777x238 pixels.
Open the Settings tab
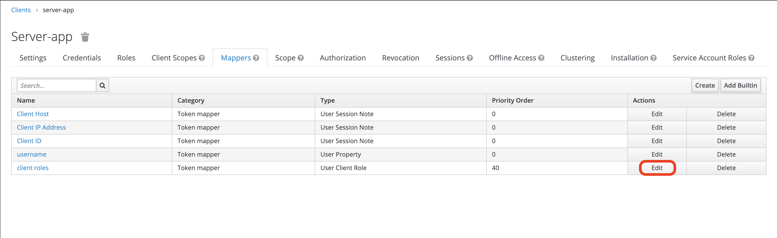click(33, 58)
